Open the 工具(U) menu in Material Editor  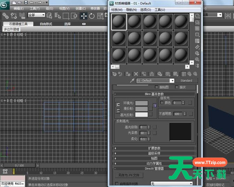coord(160,10)
